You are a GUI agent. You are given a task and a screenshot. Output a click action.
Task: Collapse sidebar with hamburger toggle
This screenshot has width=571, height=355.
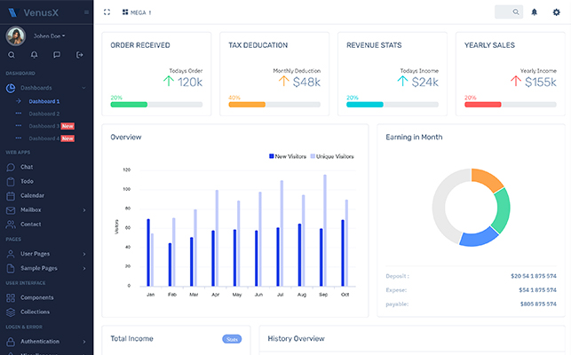[86, 12]
